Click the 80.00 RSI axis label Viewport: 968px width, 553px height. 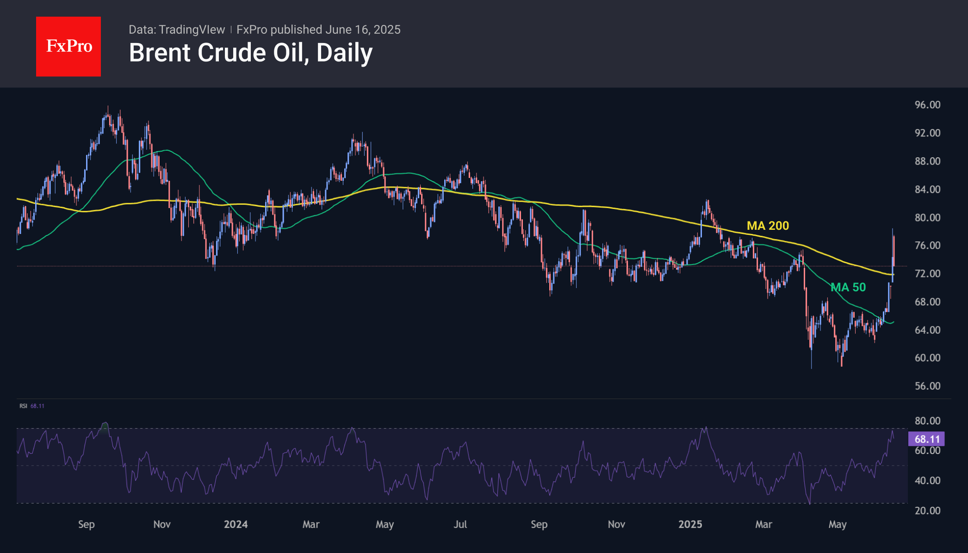927,421
